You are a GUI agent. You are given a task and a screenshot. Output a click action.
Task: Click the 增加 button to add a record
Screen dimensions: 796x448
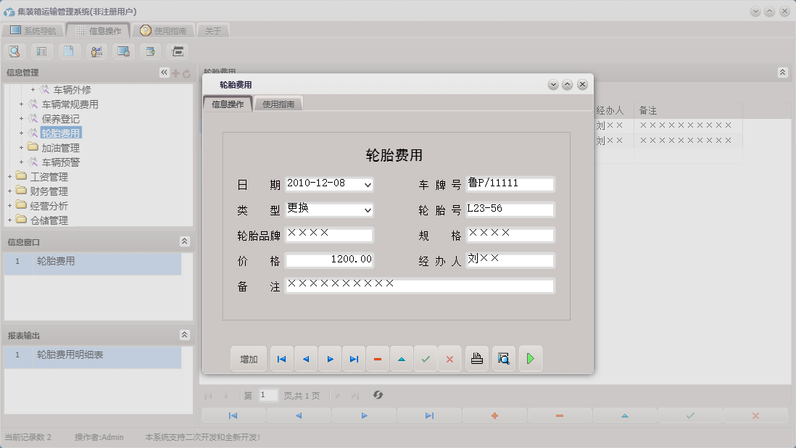click(248, 358)
